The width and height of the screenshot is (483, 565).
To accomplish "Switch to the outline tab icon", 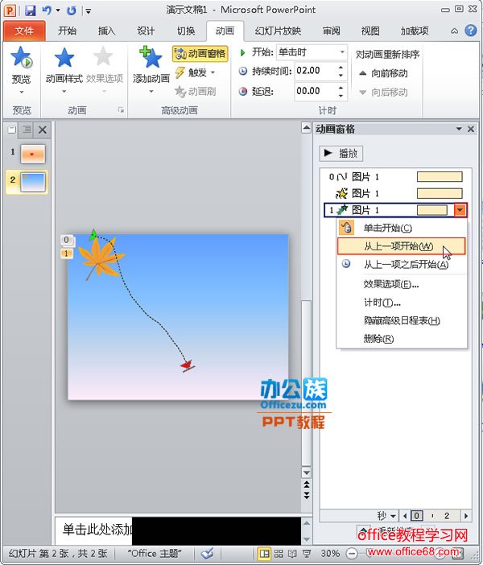I will 27,129.
